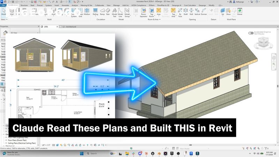Toggle Accelerated Graphics Tech Preview switch
The height and width of the screenshot is (157, 279).
coord(251,33)
